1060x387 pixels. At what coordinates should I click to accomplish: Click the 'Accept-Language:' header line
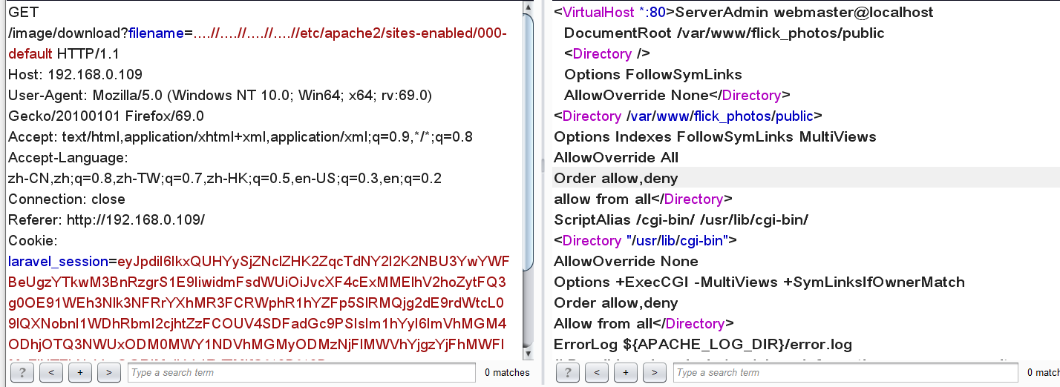(68, 157)
